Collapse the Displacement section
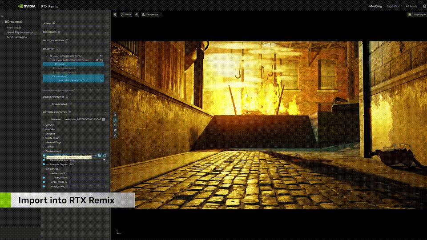The width and height of the screenshot is (427, 240). point(53,151)
